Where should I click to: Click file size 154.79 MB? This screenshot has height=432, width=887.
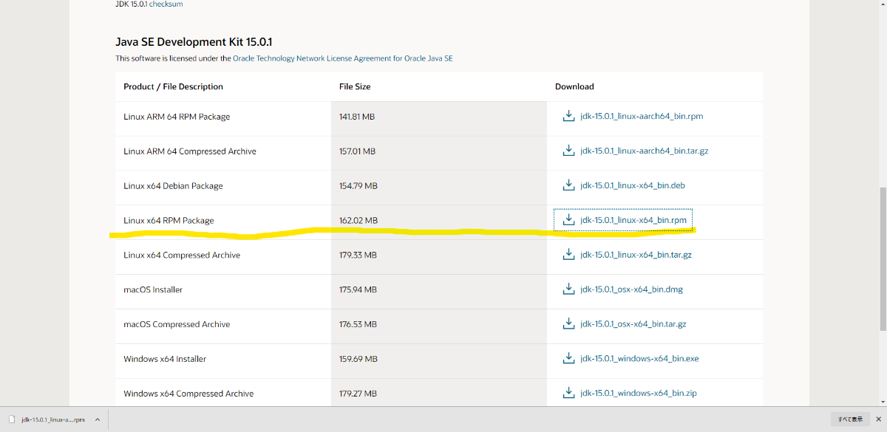[x=358, y=186]
